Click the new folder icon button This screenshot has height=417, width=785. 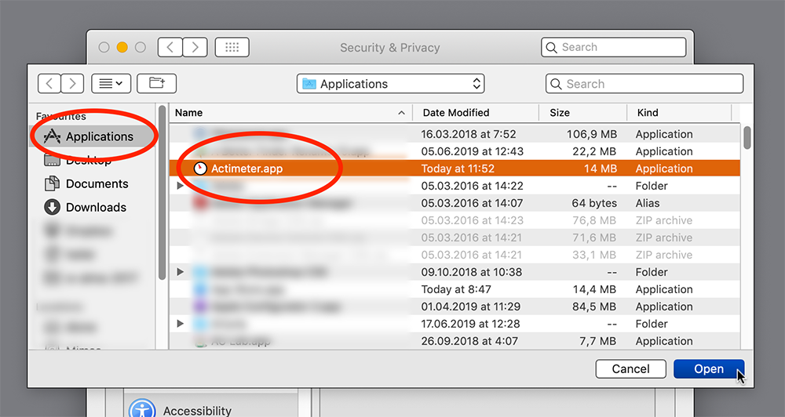pos(156,84)
